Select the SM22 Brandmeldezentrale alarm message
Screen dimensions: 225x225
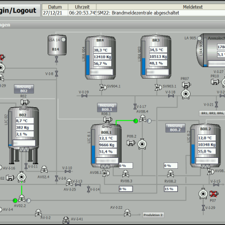138,13
